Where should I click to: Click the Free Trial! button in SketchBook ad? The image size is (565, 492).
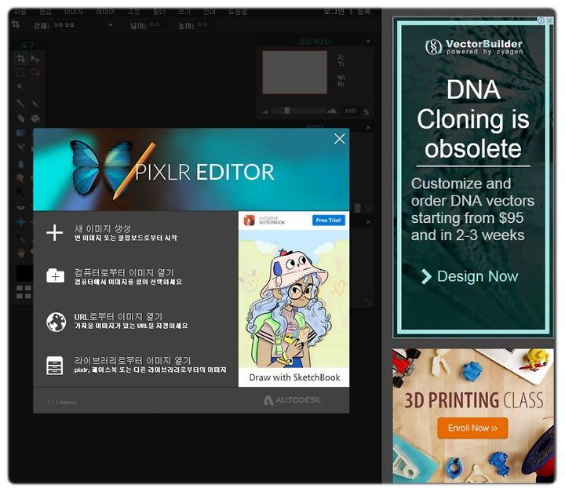[x=328, y=220]
